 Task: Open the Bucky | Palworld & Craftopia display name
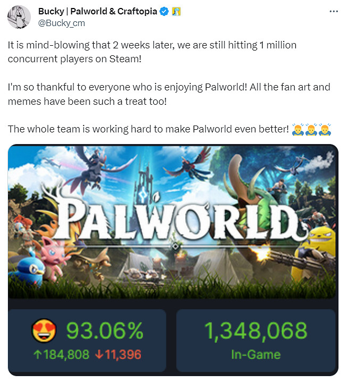(x=97, y=11)
